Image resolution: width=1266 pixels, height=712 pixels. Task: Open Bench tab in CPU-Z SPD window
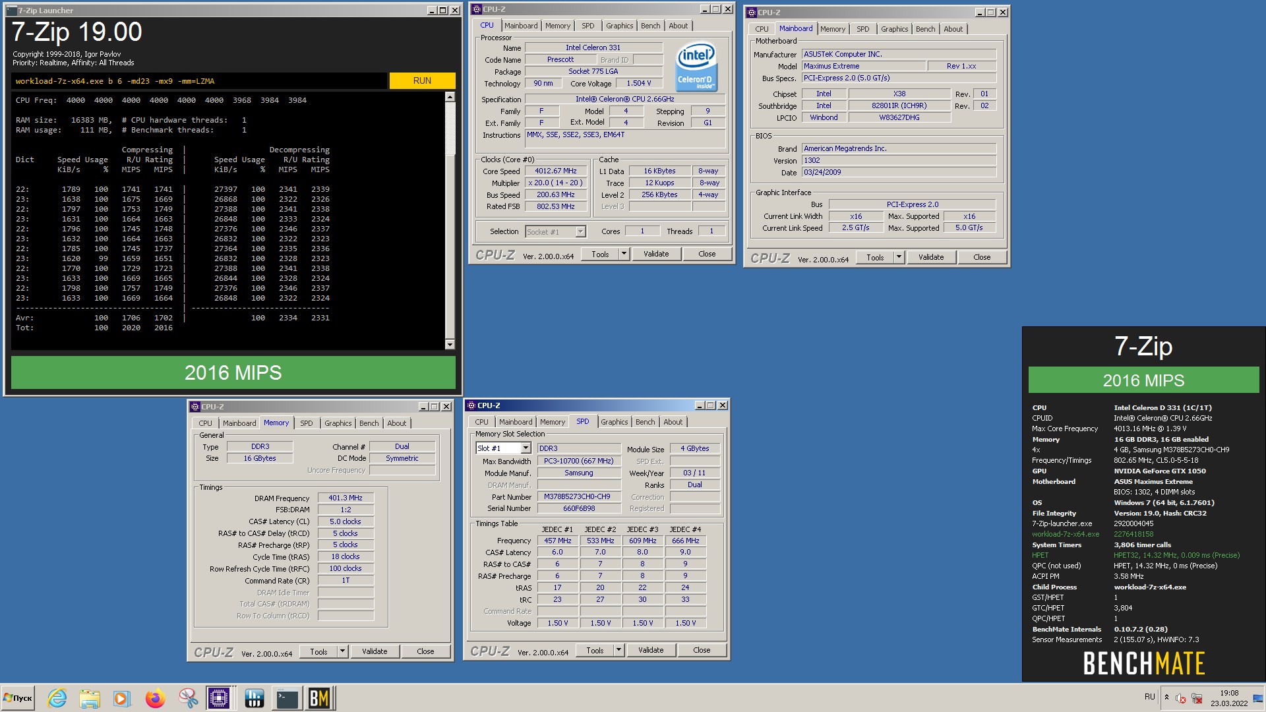coord(645,422)
